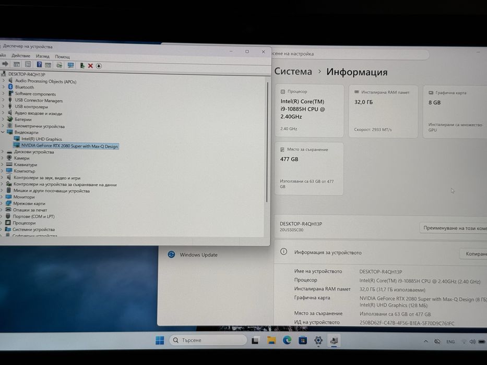Click the Място за съхранение 477 GB card
The image size is (487, 365).
point(309,168)
